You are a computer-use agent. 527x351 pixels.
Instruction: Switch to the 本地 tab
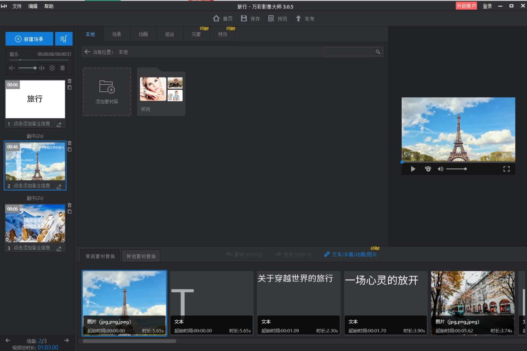[x=90, y=34]
